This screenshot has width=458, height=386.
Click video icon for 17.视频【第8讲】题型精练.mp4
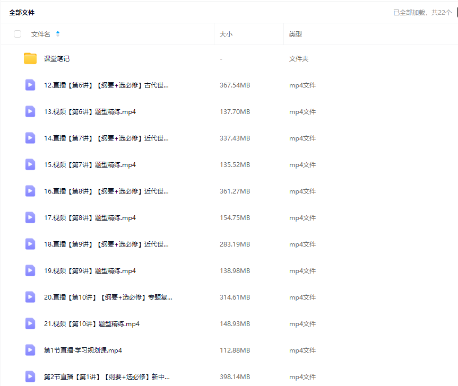coord(30,217)
